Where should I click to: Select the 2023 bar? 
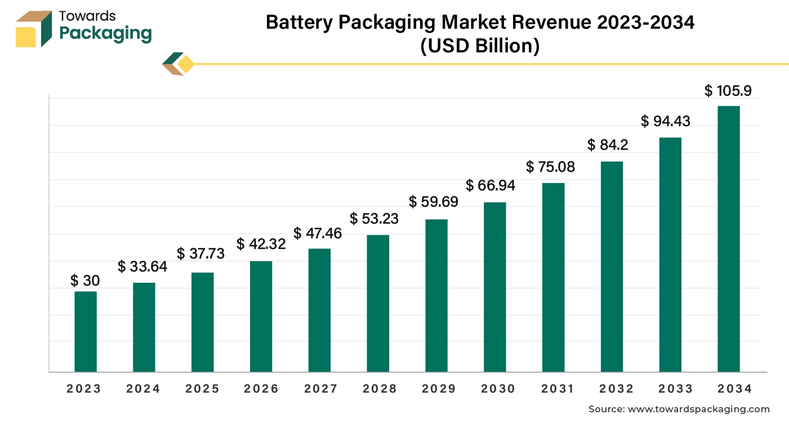(86, 332)
